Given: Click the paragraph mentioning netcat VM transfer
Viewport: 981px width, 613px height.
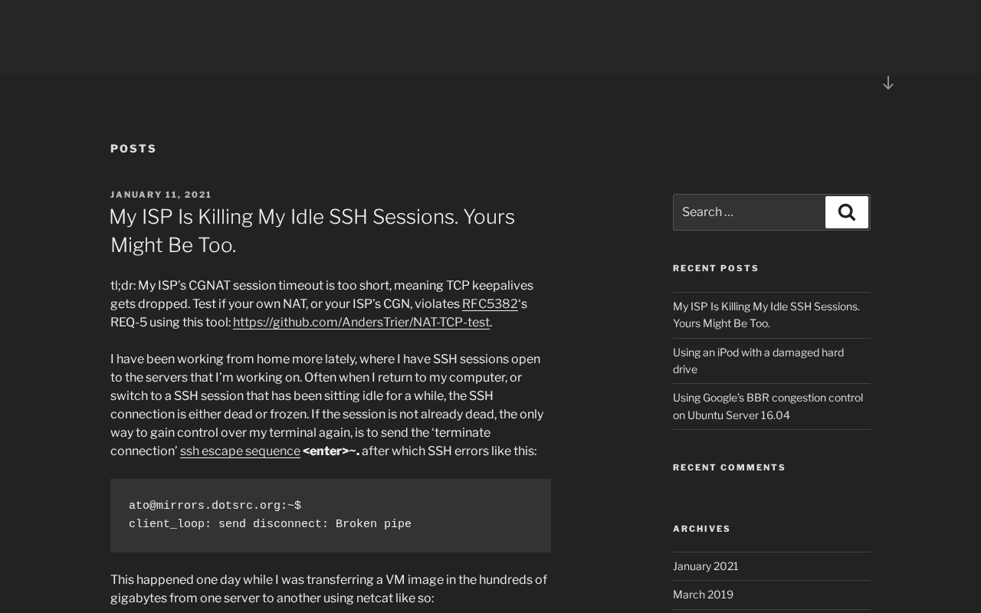Looking at the screenshot, I should (x=328, y=588).
